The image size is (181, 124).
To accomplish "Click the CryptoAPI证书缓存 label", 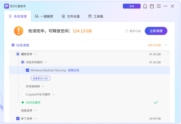I will pyautogui.click(x=38, y=95).
